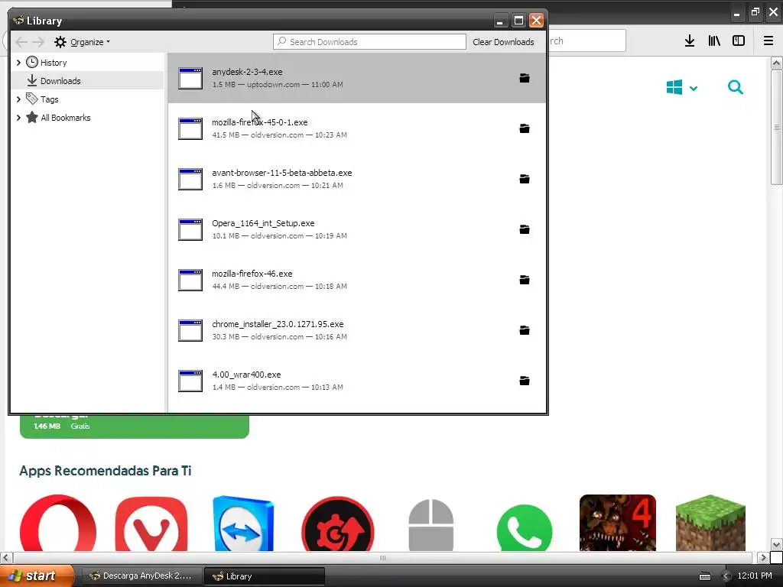This screenshot has height=587, width=783.
Task: Click the 4.00_wrar400.exe file icon
Action: [x=190, y=381]
